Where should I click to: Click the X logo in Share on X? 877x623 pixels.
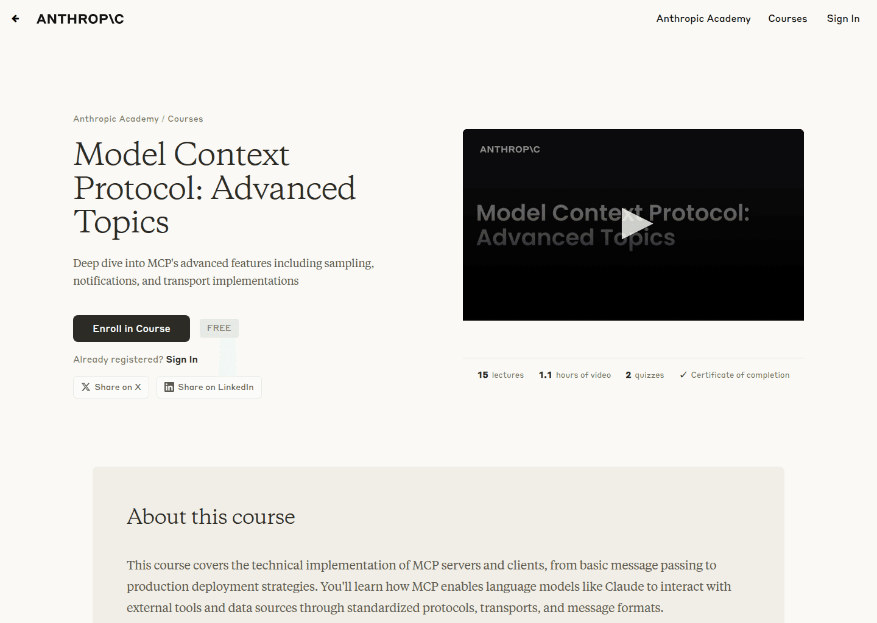(86, 387)
